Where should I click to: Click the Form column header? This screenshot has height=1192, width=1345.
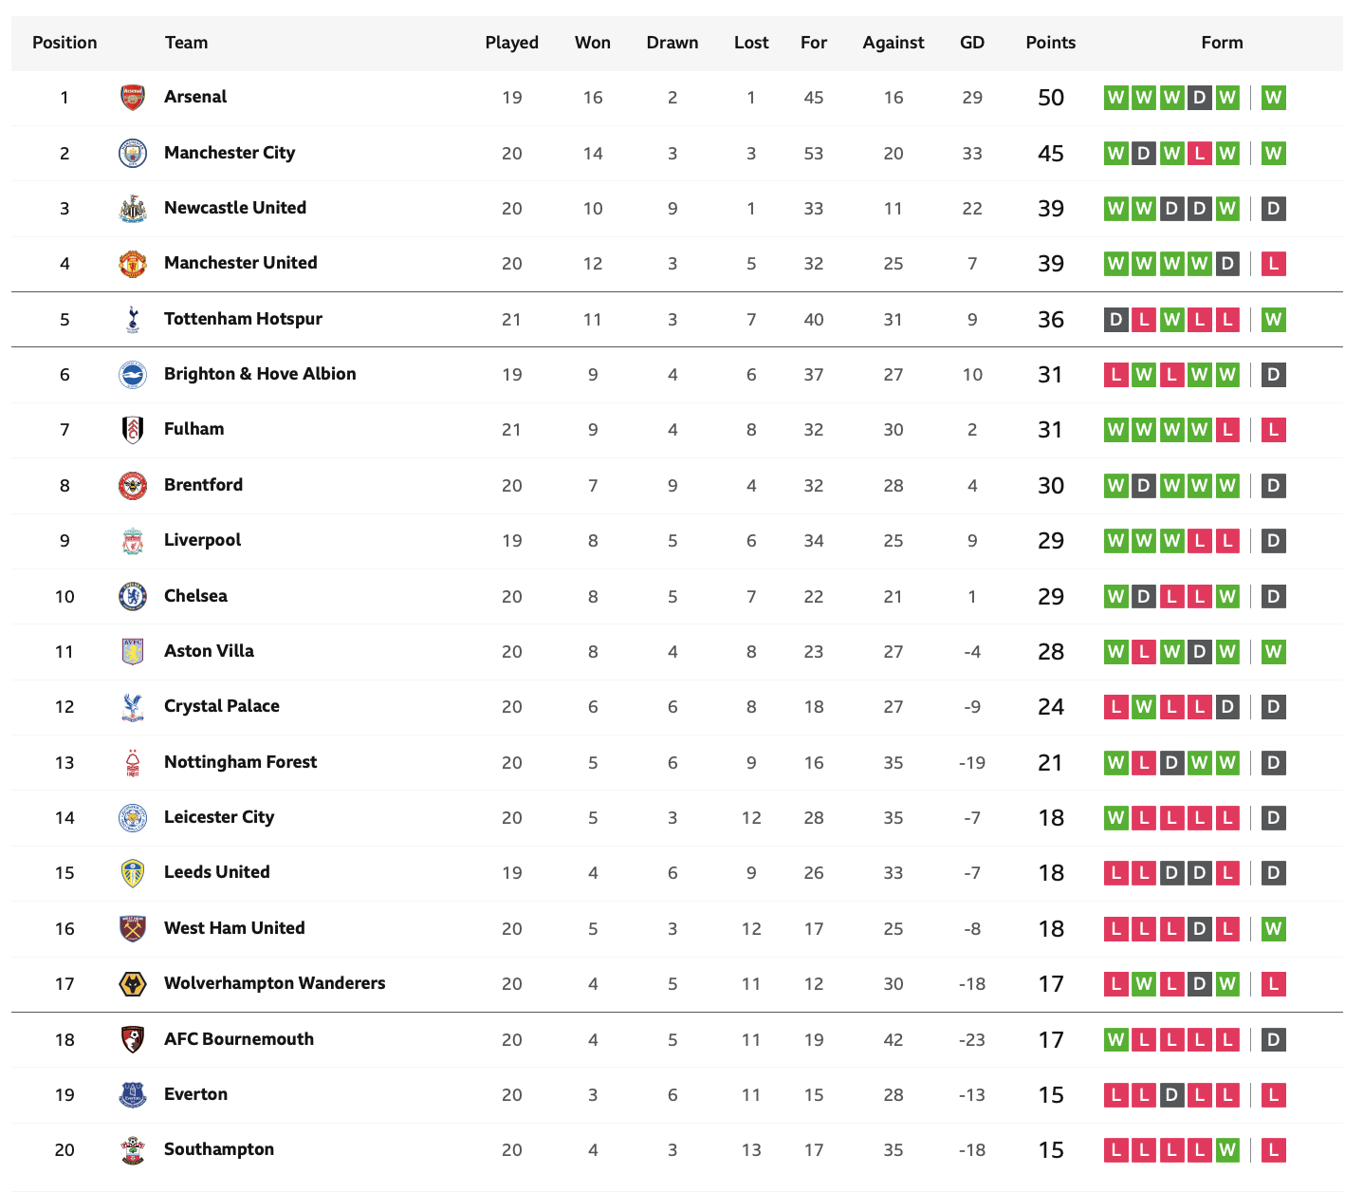(1222, 43)
